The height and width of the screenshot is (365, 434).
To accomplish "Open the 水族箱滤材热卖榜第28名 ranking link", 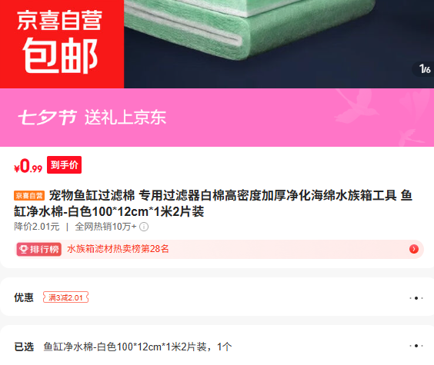I will (118, 249).
